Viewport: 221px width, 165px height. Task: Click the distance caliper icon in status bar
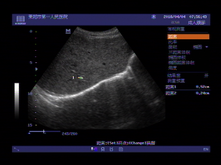pos(17,149)
